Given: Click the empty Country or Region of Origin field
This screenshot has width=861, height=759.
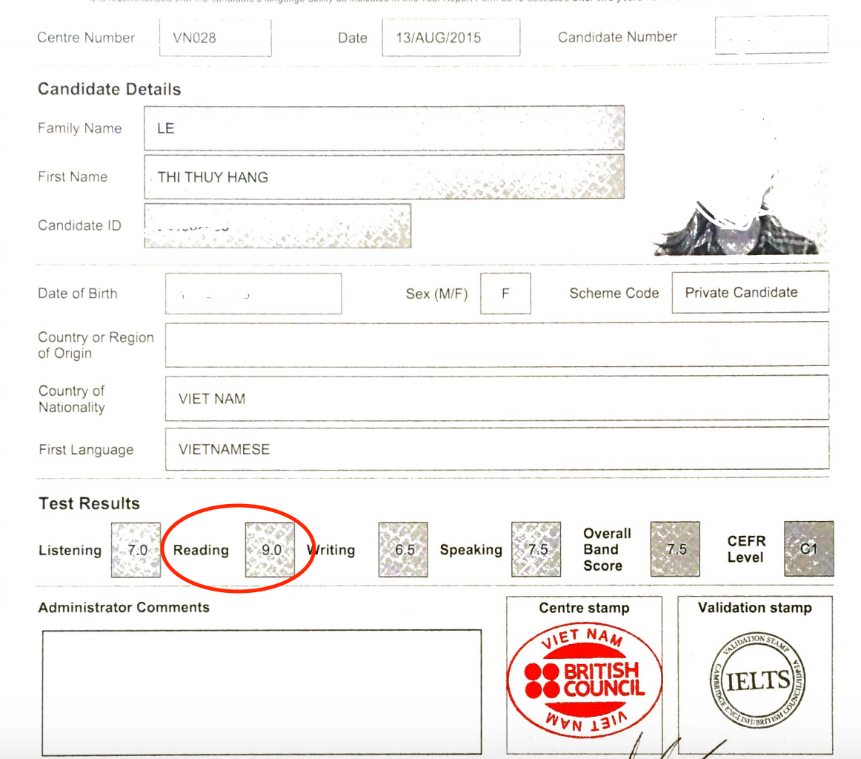Looking at the screenshot, I should (x=497, y=345).
